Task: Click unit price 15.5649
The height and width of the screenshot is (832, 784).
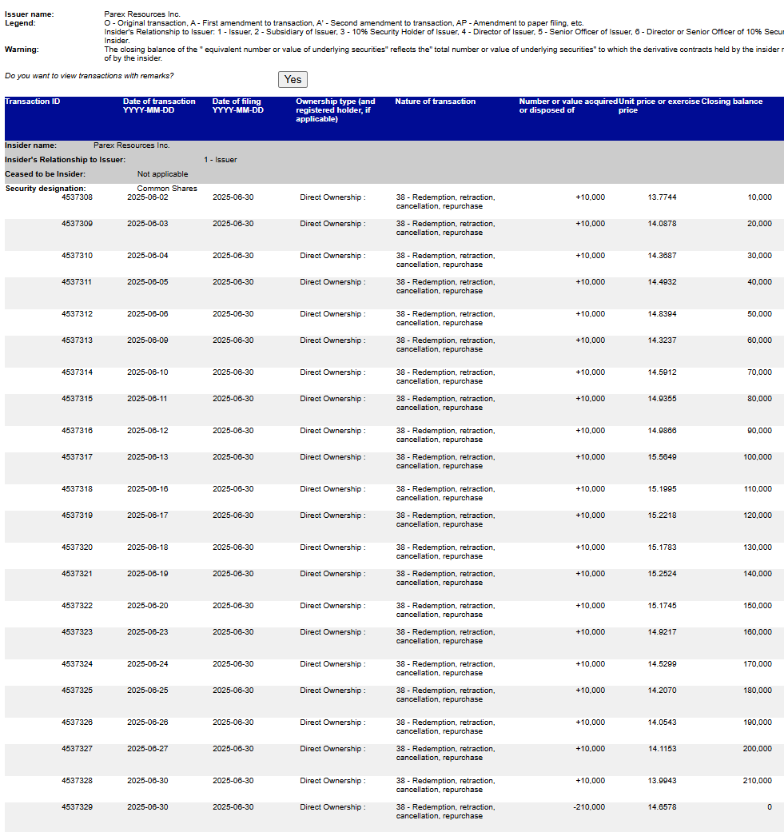Action: coord(662,457)
